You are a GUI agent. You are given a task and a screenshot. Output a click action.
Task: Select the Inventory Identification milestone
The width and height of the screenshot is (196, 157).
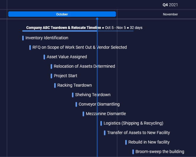click(47, 38)
